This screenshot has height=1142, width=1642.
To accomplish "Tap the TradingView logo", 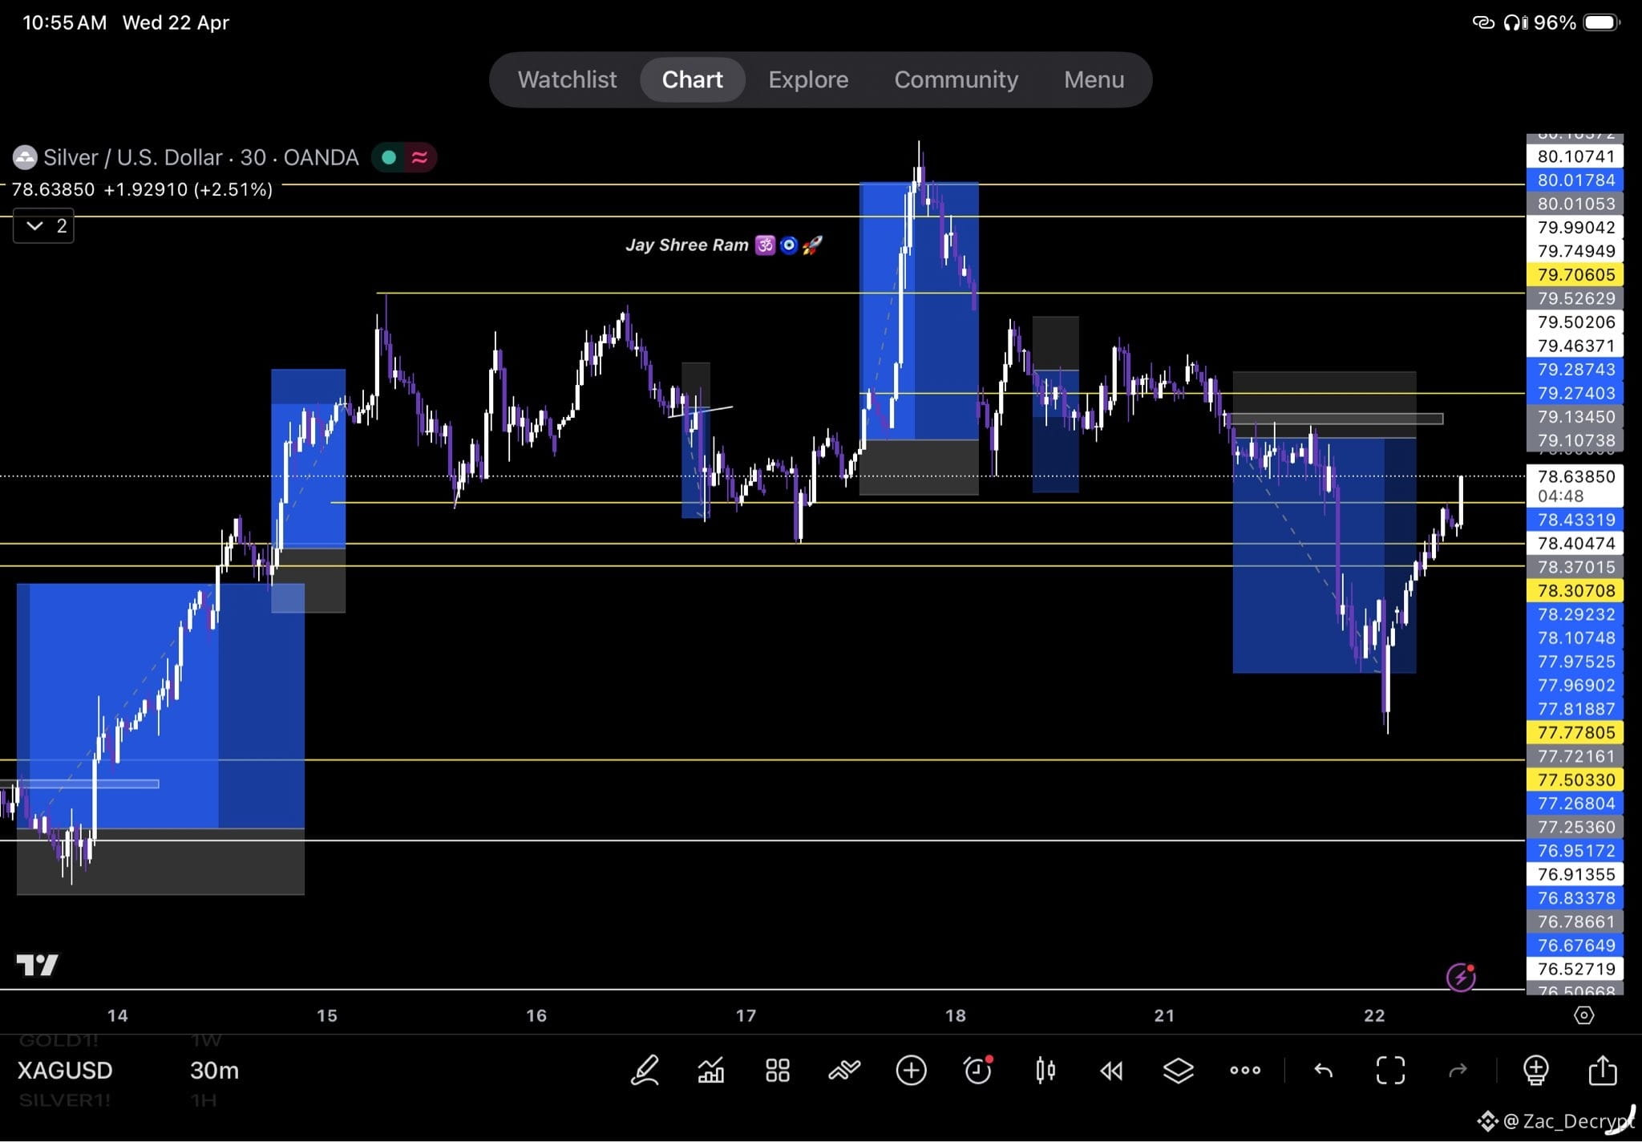I will (37, 965).
